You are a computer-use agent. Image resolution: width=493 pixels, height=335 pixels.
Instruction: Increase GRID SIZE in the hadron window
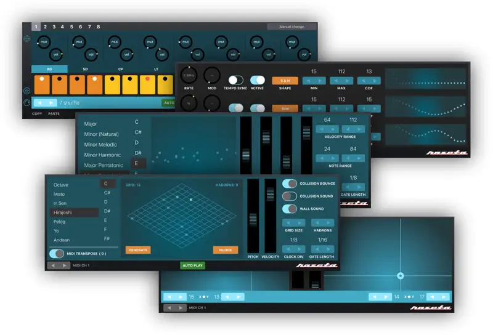[x=299, y=223]
